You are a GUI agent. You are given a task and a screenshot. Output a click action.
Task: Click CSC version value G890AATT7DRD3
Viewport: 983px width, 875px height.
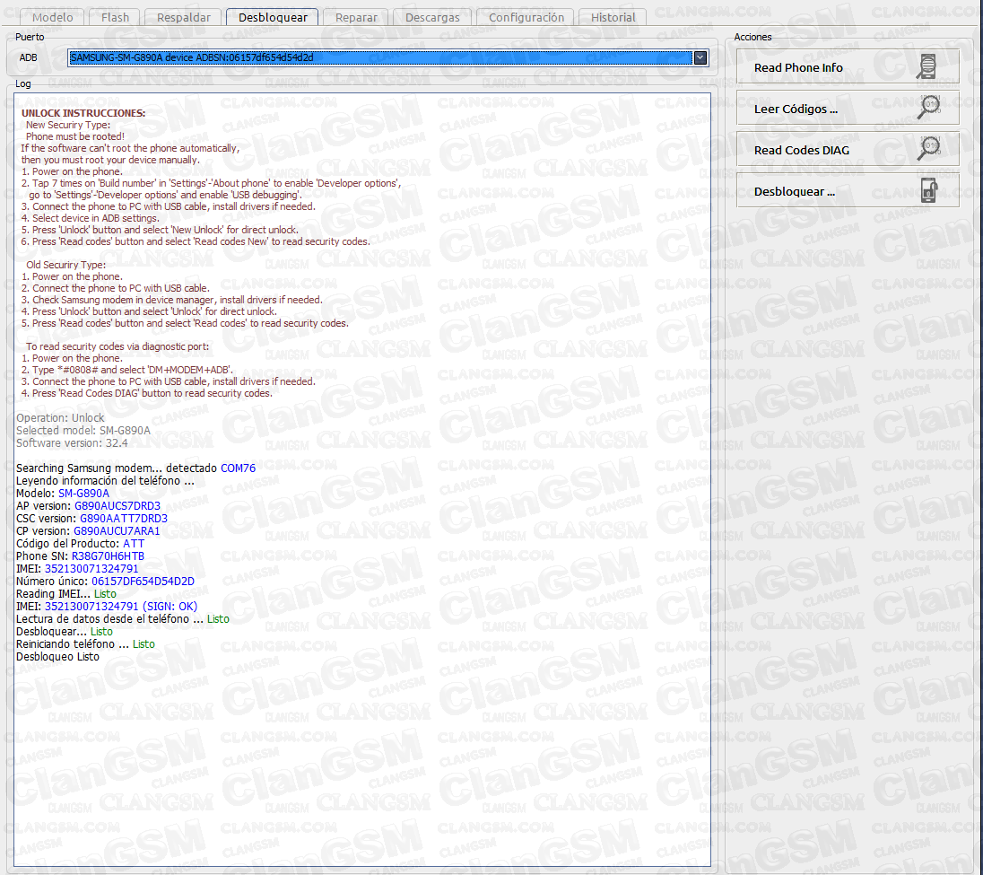(124, 518)
